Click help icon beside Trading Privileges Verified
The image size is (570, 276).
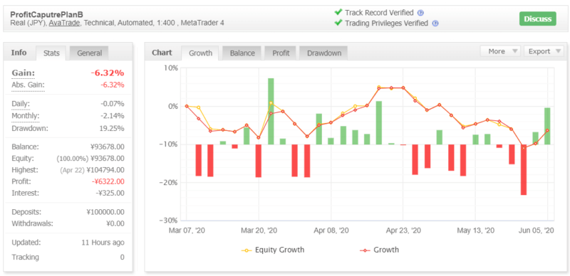(435, 23)
